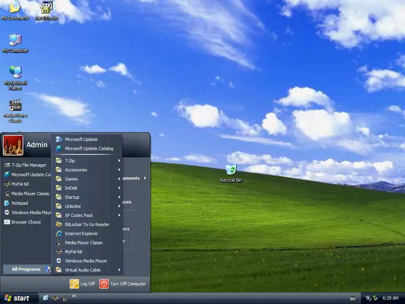Click the leftmost notification-area icon
The height and width of the screenshot is (304, 405).
coord(368,298)
